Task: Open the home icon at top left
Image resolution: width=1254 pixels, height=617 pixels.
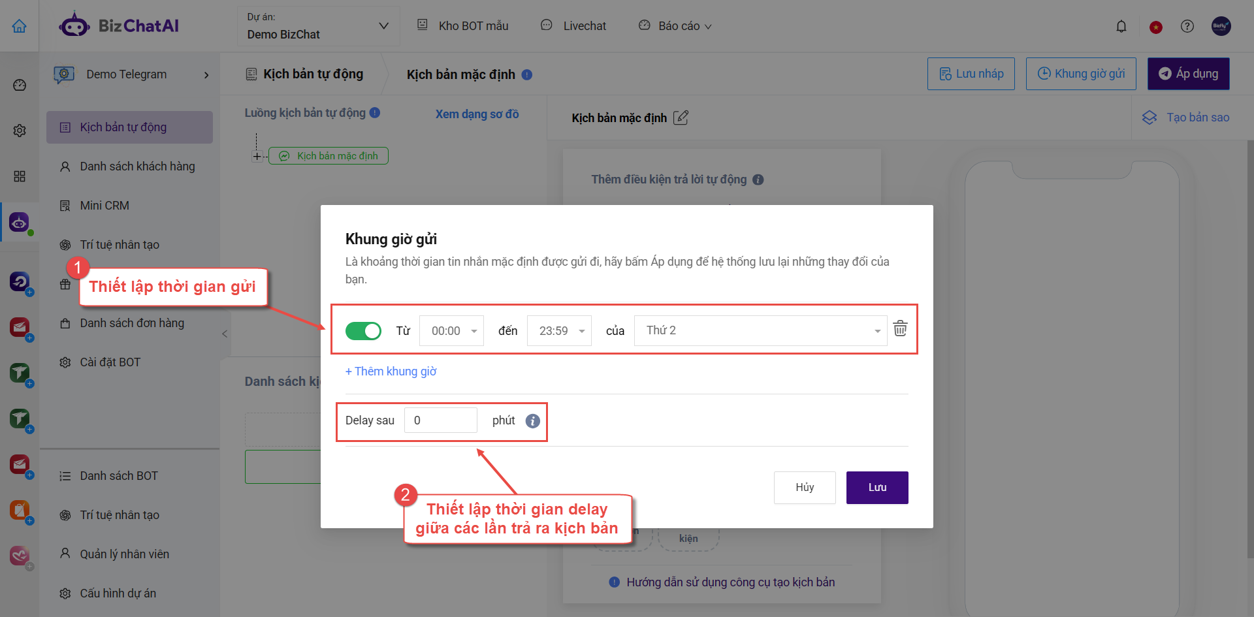Action: point(20,26)
